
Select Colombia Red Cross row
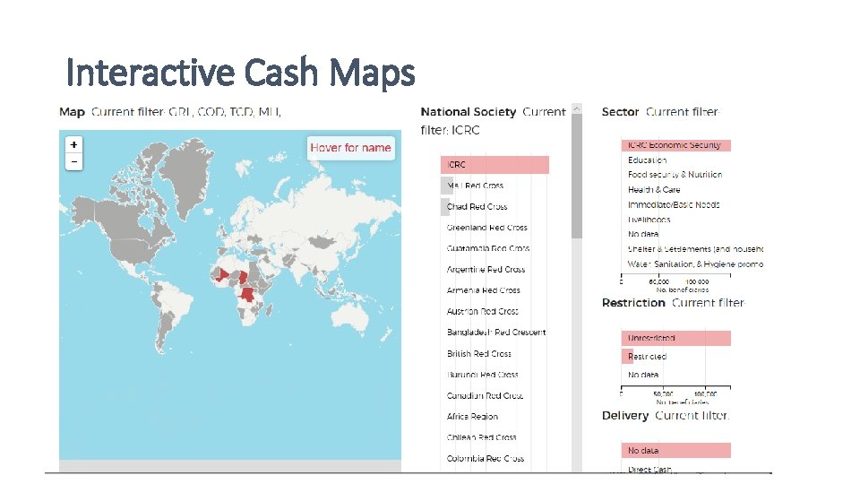(485, 458)
